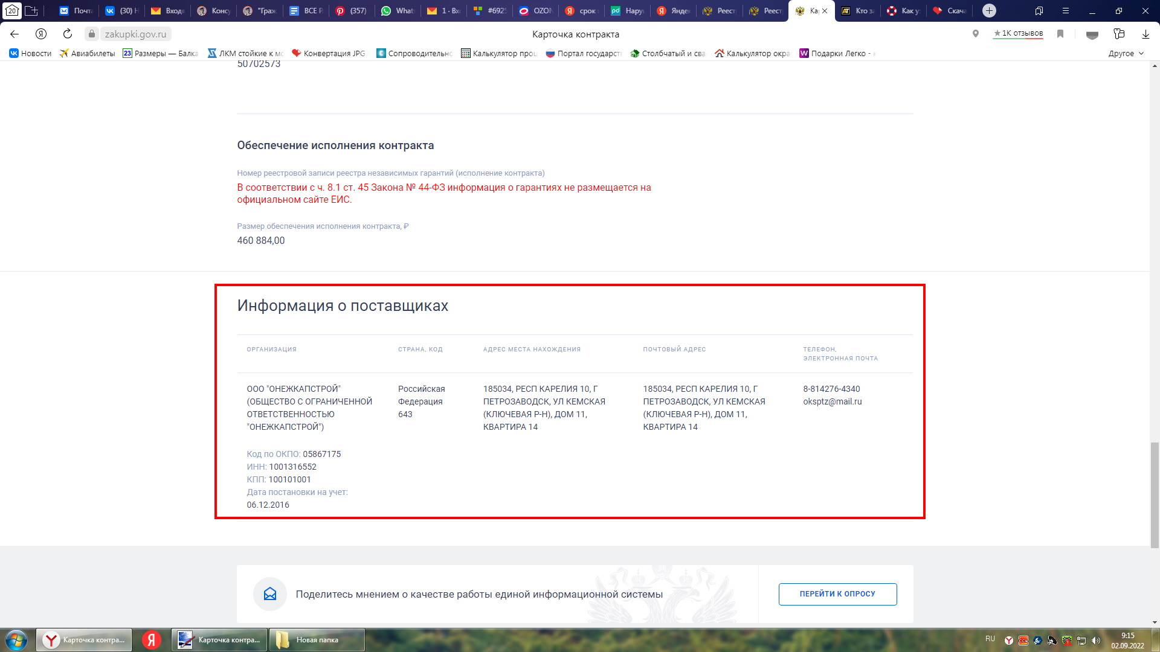Click the security amount 460 884,00
The width and height of the screenshot is (1160, 652).
point(261,240)
